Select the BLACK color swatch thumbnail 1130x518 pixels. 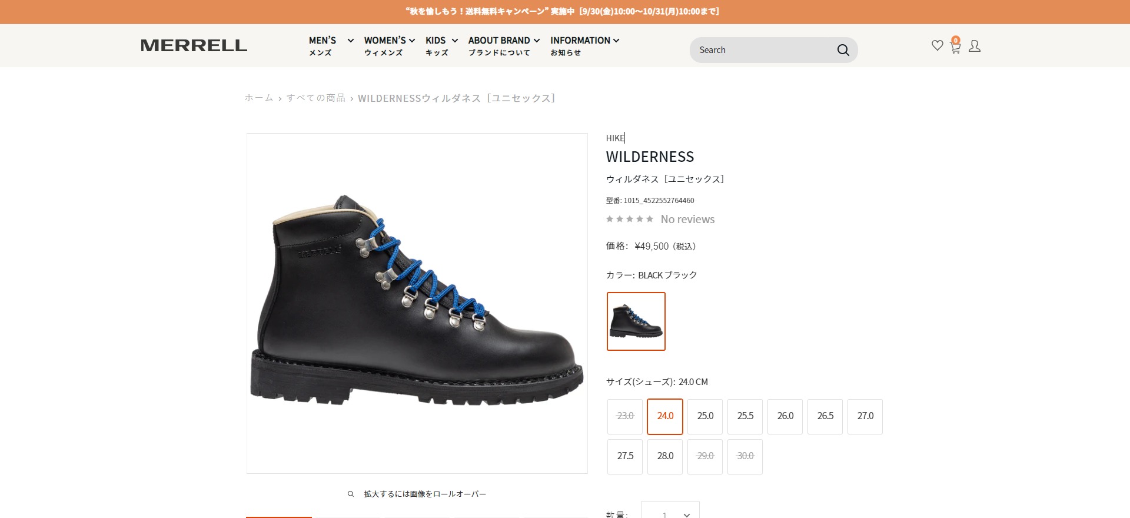(636, 321)
